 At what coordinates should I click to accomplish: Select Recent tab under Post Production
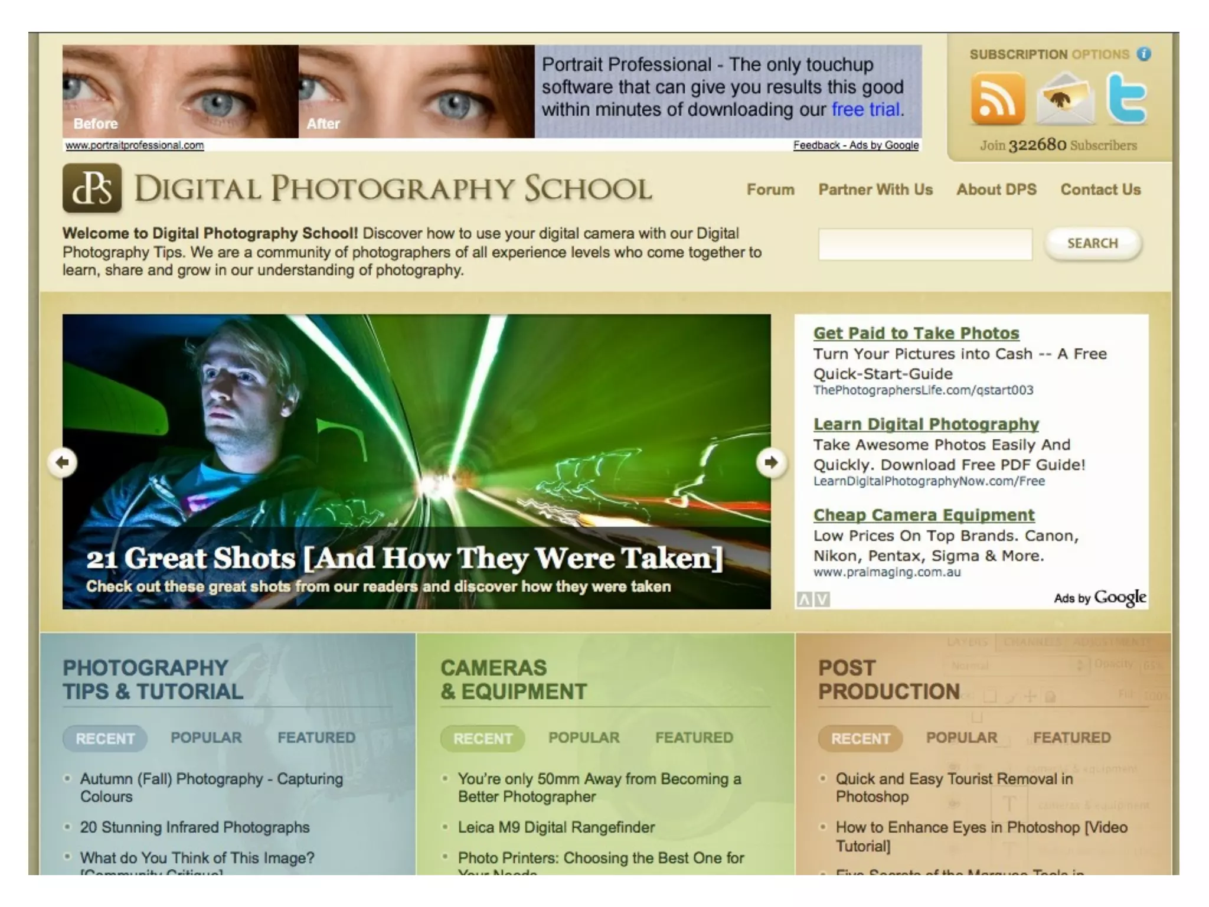point(860,738)
